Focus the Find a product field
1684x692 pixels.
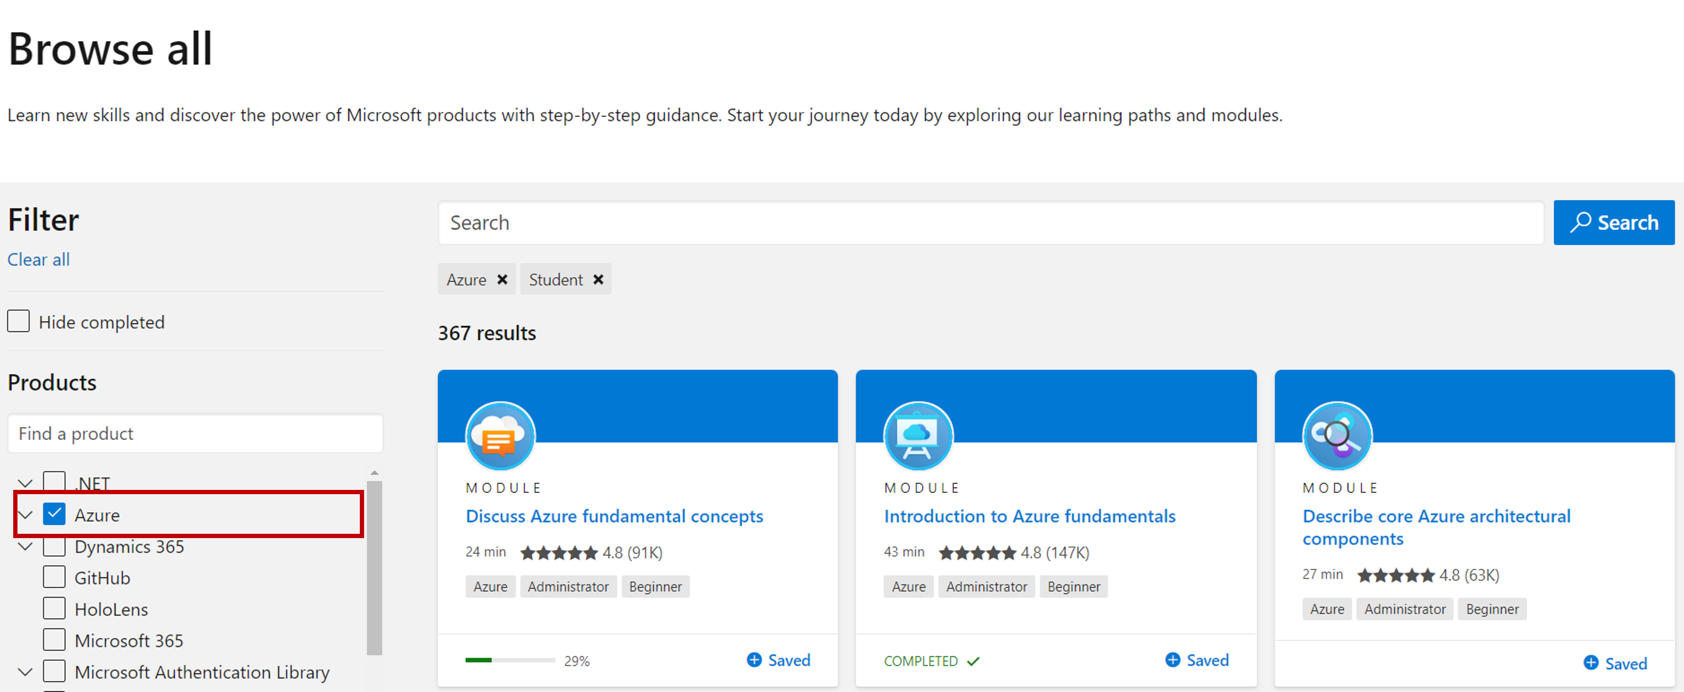(195, 433)
